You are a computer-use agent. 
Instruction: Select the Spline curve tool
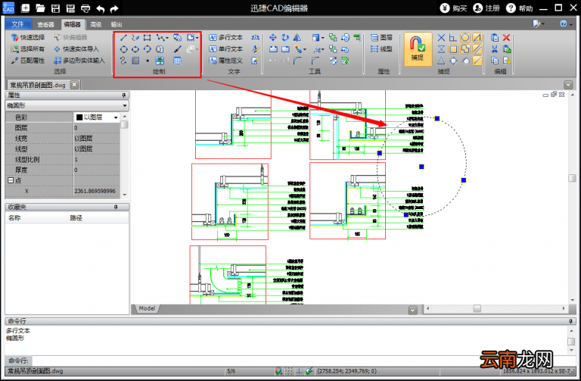124,61
